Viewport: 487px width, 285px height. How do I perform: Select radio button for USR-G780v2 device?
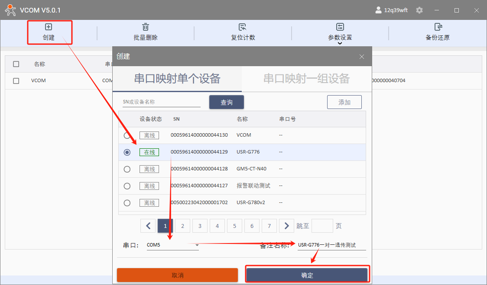pyautogui.click(x=127, y=203)
